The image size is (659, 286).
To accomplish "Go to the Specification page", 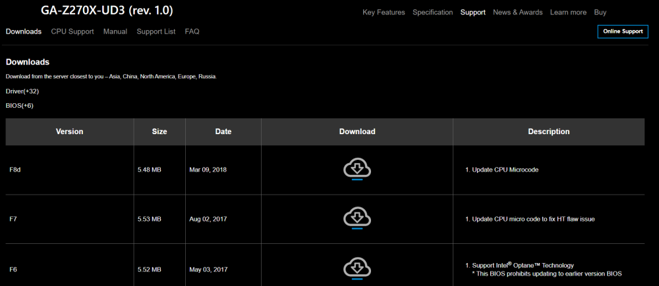I will tap(432, 12).
